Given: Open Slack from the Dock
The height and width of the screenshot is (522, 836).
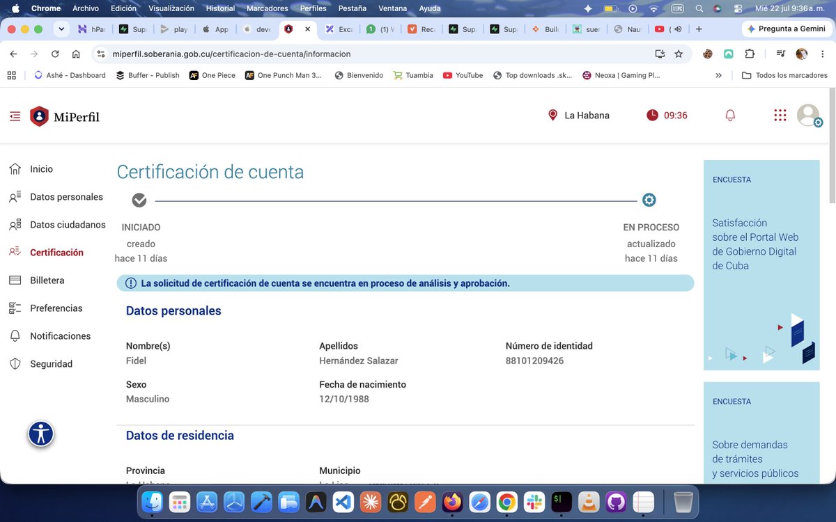Looking at the screenshot, I should coord(534,501).
